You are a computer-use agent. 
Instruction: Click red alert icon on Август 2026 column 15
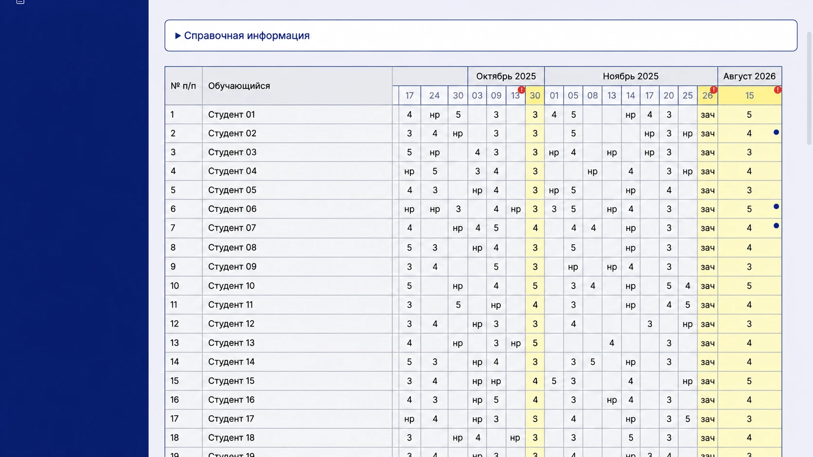778,90
